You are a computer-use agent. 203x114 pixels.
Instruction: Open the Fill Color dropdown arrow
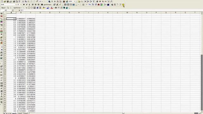pos(46,8)
